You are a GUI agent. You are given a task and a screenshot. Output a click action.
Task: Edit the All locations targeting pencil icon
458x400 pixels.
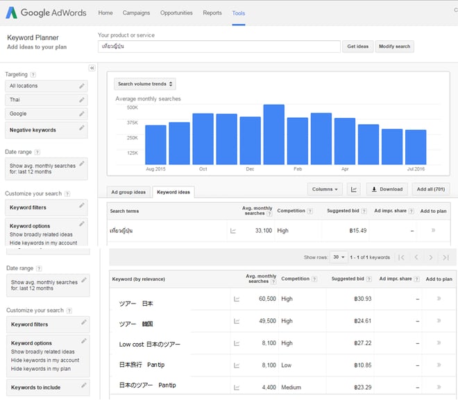point(82,86)
